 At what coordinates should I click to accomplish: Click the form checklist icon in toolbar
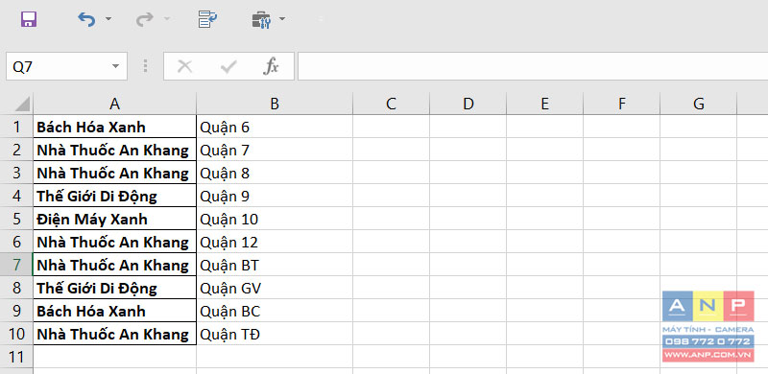tap(207, 19)
